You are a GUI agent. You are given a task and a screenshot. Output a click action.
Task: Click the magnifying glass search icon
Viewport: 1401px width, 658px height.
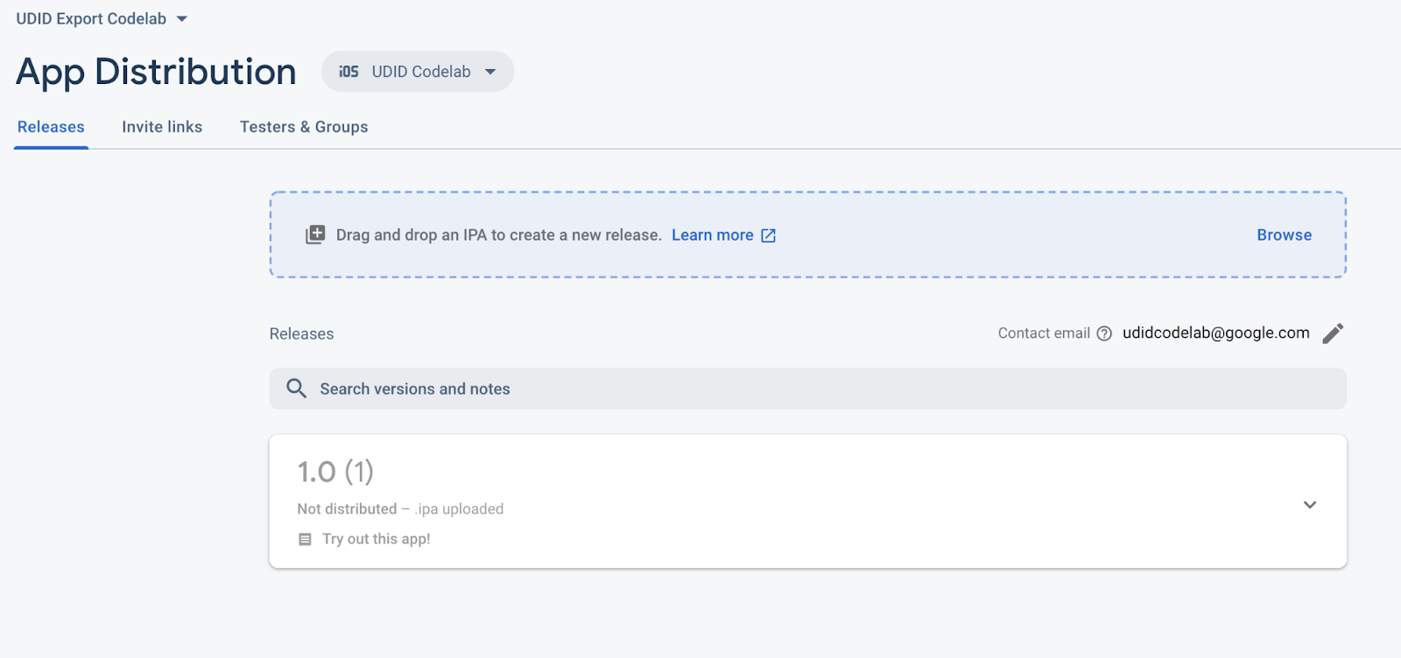pyautogui.click(x=297, y=388)
